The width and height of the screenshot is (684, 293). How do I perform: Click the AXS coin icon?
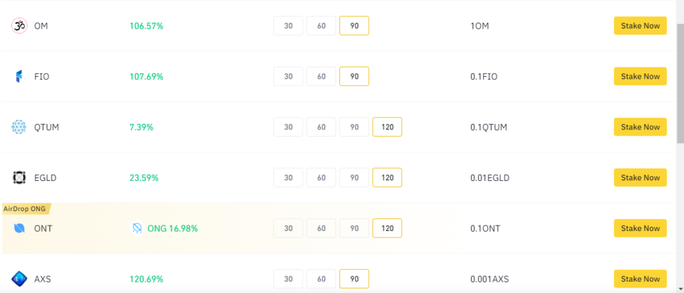19,279
